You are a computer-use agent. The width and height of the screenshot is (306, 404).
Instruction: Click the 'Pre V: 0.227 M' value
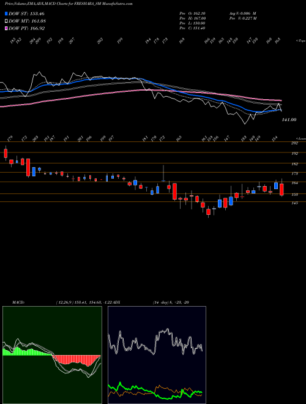pyautogui.click(x=242, y=18)
